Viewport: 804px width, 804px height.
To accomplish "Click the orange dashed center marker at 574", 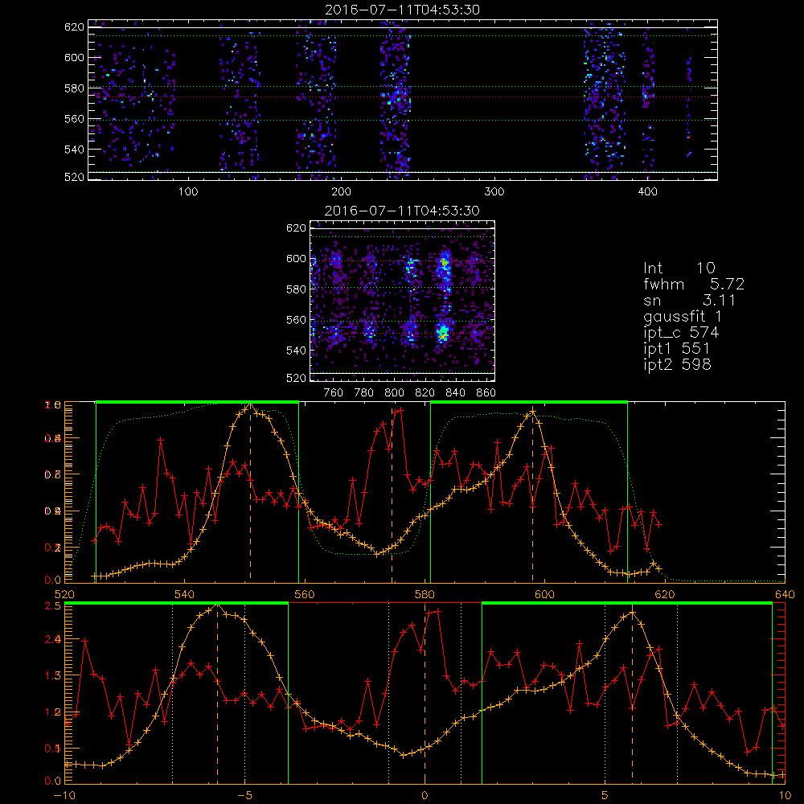I will 392,492.
